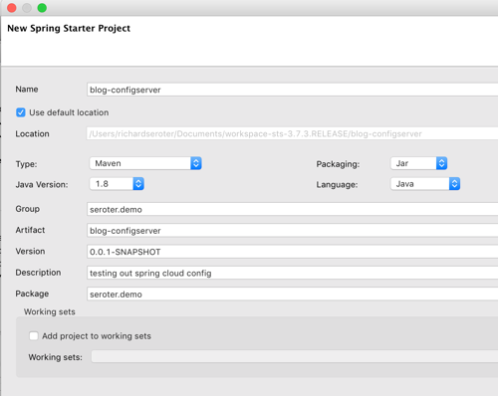498x396 pixels.
Task: Click the Name input field
Action: pyautogui.click(x=292, y=90)
